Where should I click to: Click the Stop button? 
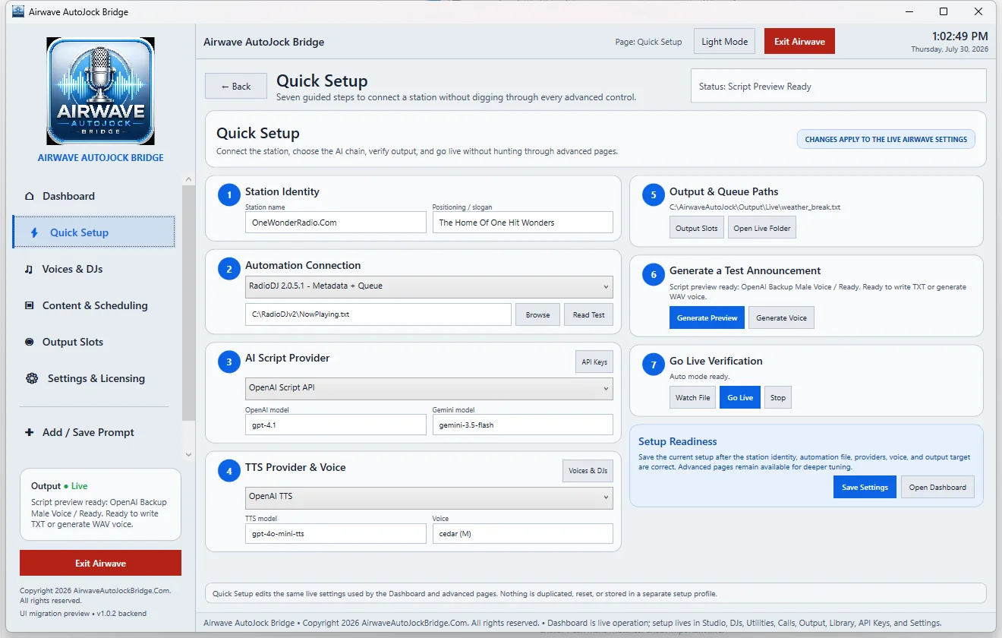point(778,397)
